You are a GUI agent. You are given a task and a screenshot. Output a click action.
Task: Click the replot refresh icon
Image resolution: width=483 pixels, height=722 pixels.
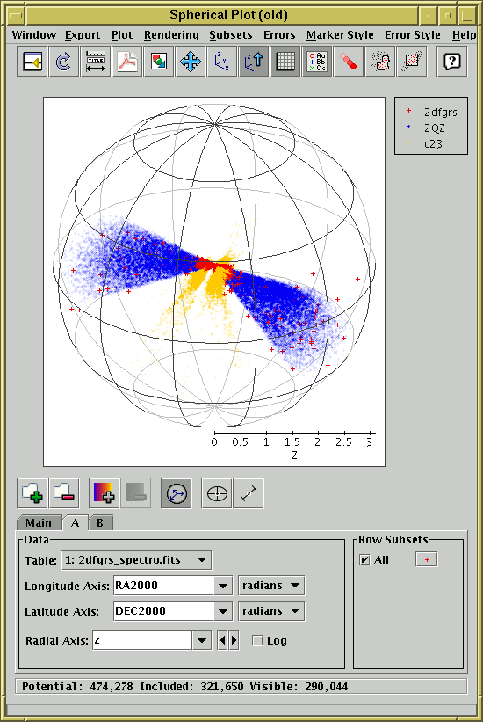[64, 62]
